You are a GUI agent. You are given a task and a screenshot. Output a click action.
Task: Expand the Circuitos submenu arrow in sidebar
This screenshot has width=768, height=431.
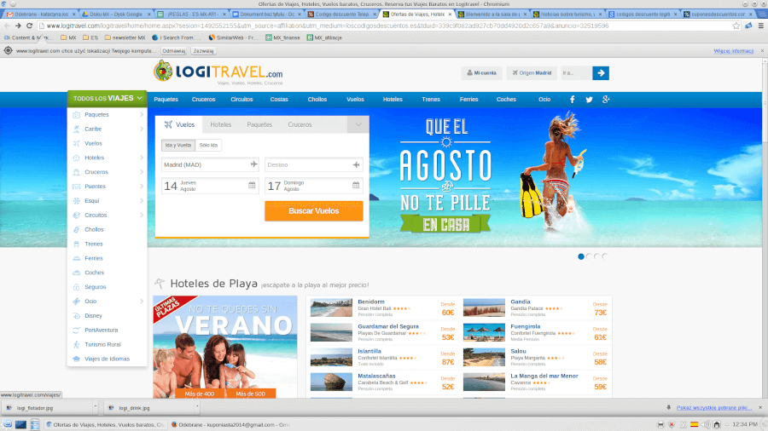tap(142, 215)
